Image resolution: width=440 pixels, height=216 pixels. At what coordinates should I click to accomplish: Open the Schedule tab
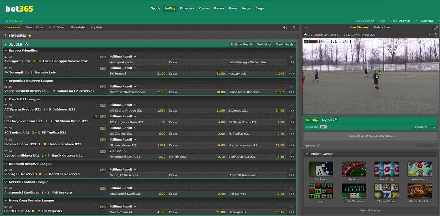pos(78,27)
